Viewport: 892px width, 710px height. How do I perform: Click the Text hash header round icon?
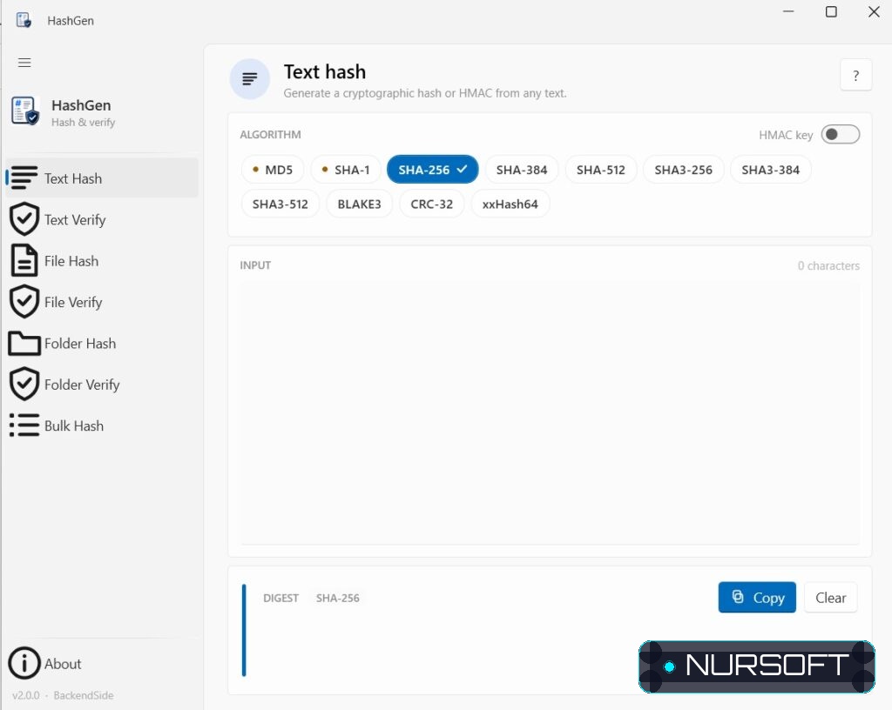point(249,79)
